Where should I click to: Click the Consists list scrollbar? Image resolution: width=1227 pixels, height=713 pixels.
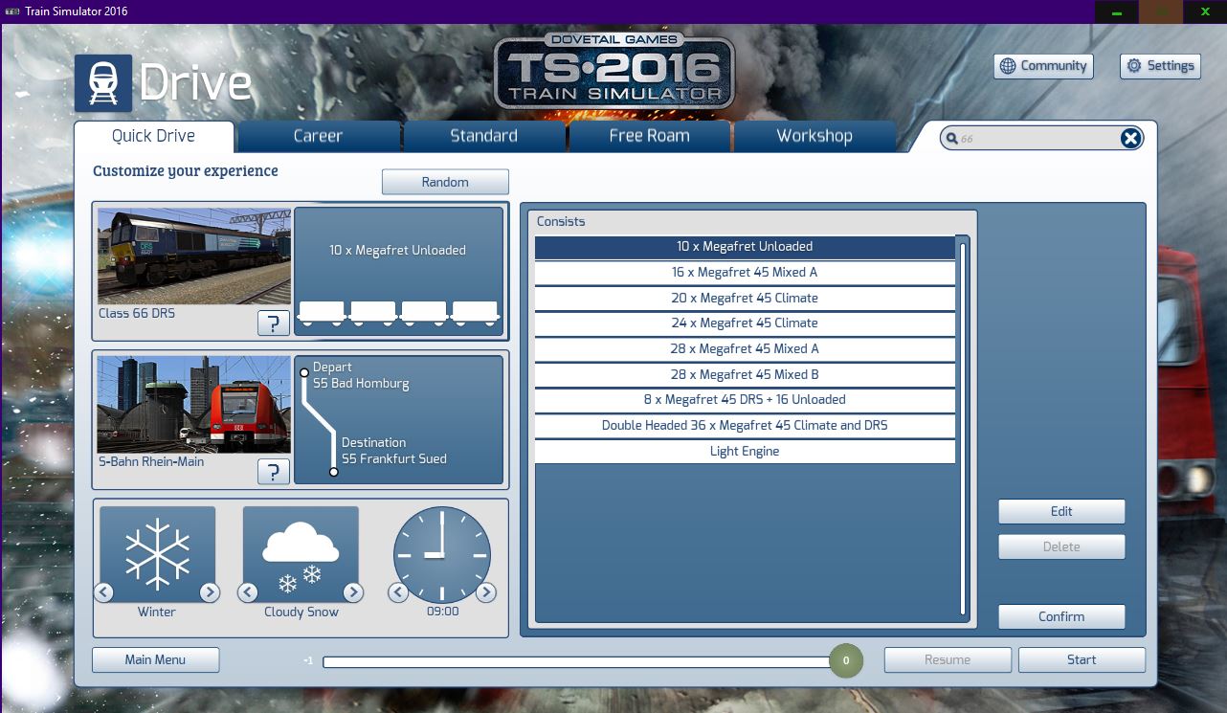[963, 429]
